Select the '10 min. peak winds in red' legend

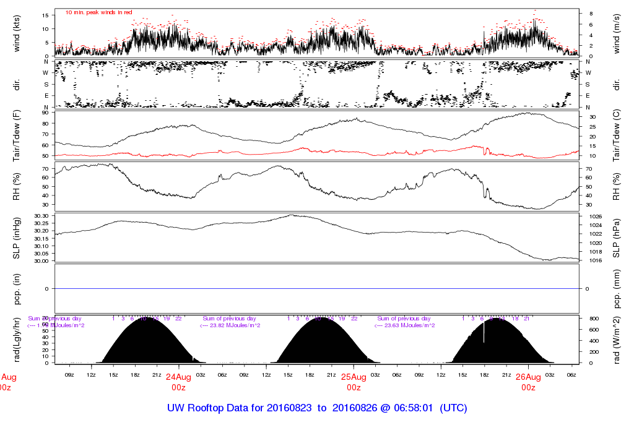(98, 12)
